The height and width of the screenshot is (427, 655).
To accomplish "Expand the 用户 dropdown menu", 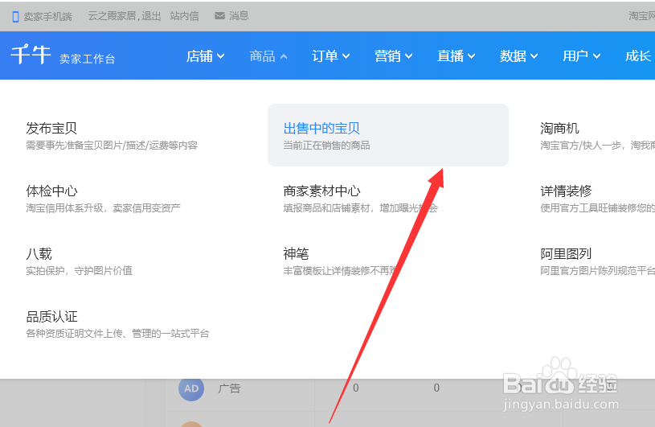I will point(582,56).
